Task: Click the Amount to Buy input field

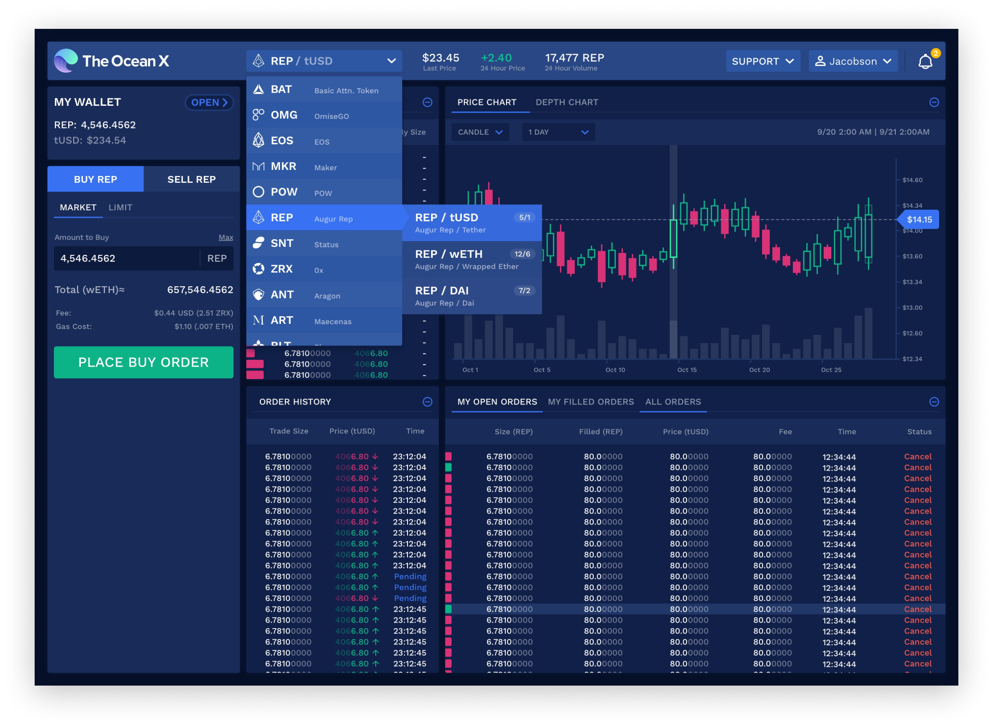Action: coord(127,258)
